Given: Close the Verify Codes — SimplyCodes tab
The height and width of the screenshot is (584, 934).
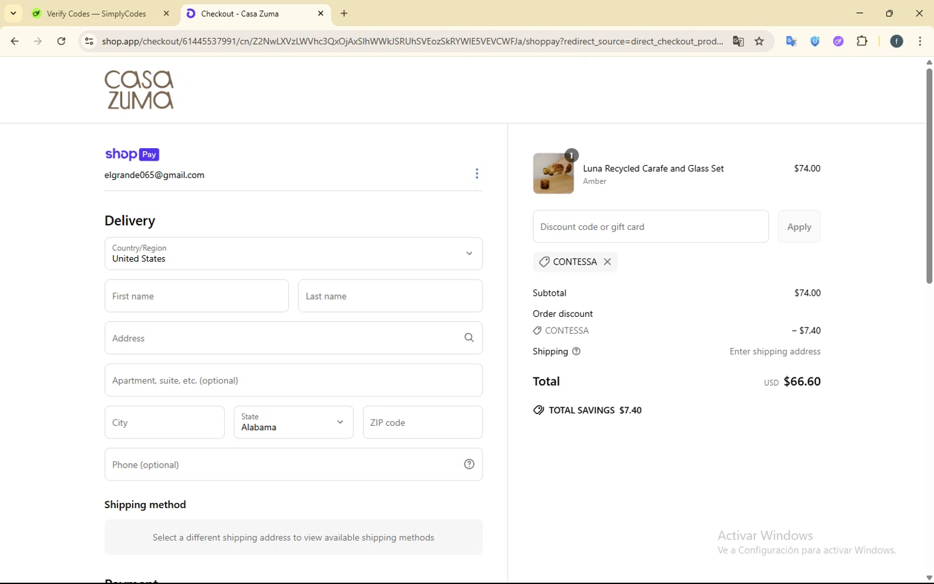Looking at the screenshot, I should coord(166,14).
